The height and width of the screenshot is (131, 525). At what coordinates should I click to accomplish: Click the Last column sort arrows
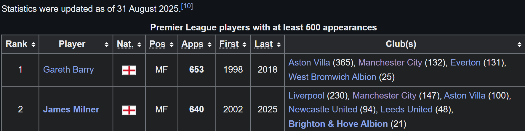click(x=279, y=45)
